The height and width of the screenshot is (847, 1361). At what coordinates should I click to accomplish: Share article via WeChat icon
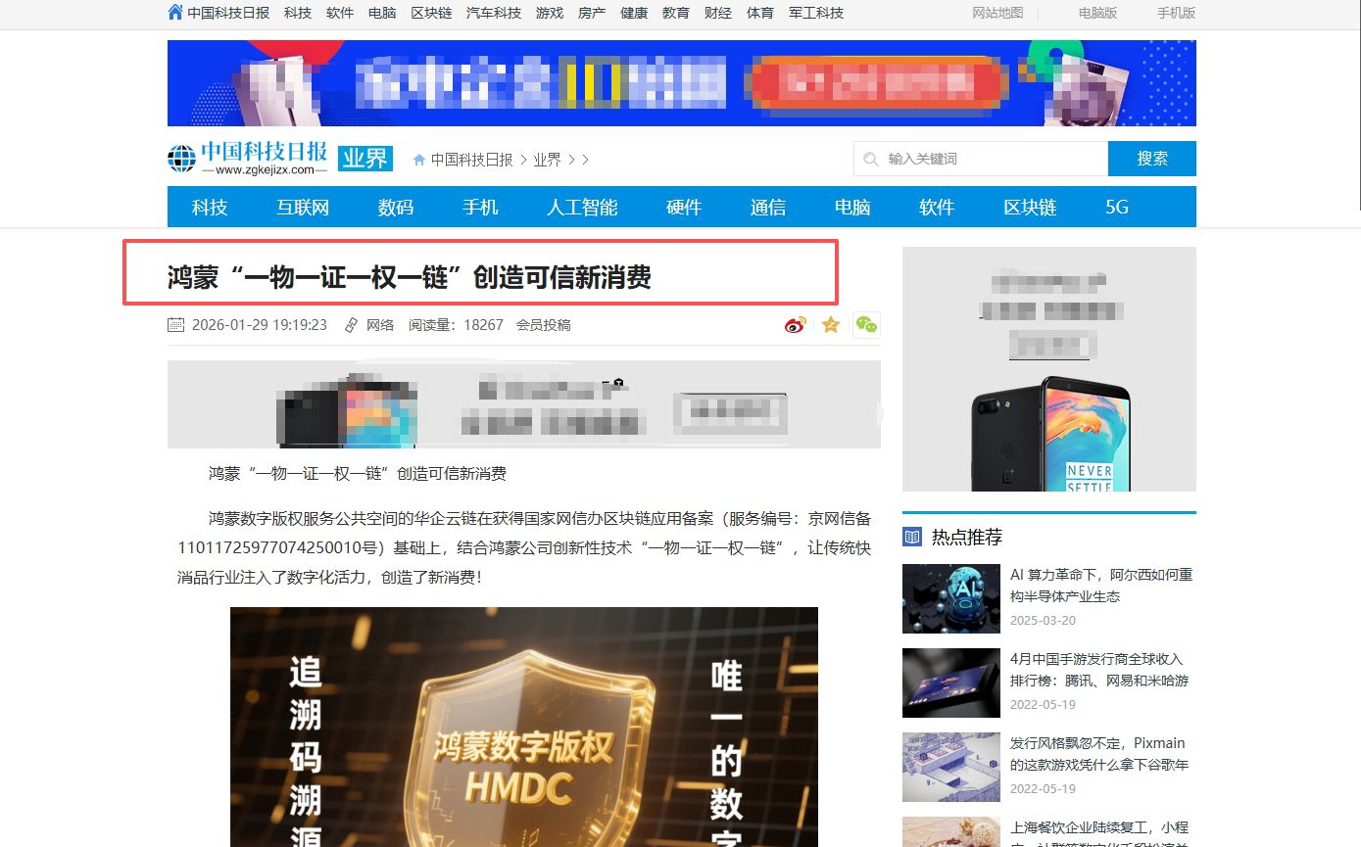pos(866,325)
